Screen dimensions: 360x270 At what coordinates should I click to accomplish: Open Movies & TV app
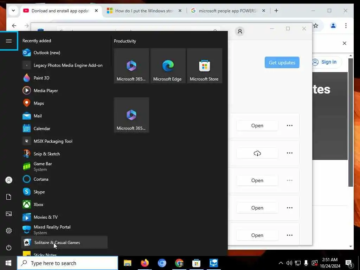pos(64,217)
